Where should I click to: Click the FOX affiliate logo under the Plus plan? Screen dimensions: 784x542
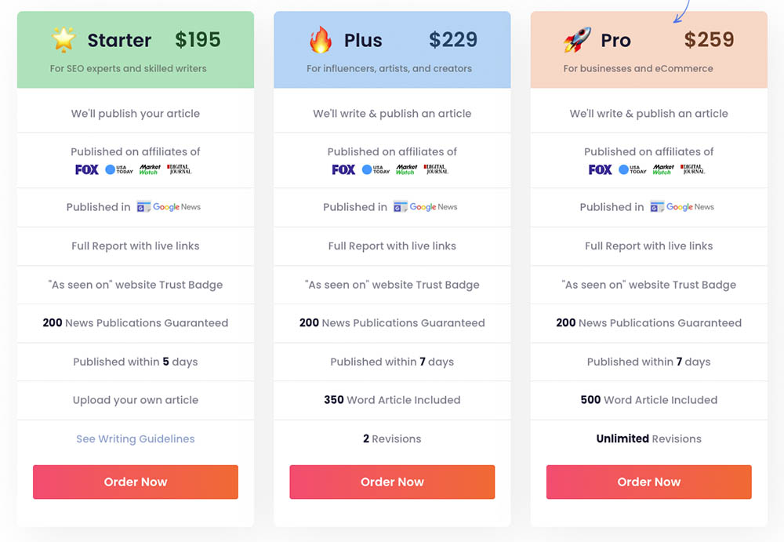[343, 169]
